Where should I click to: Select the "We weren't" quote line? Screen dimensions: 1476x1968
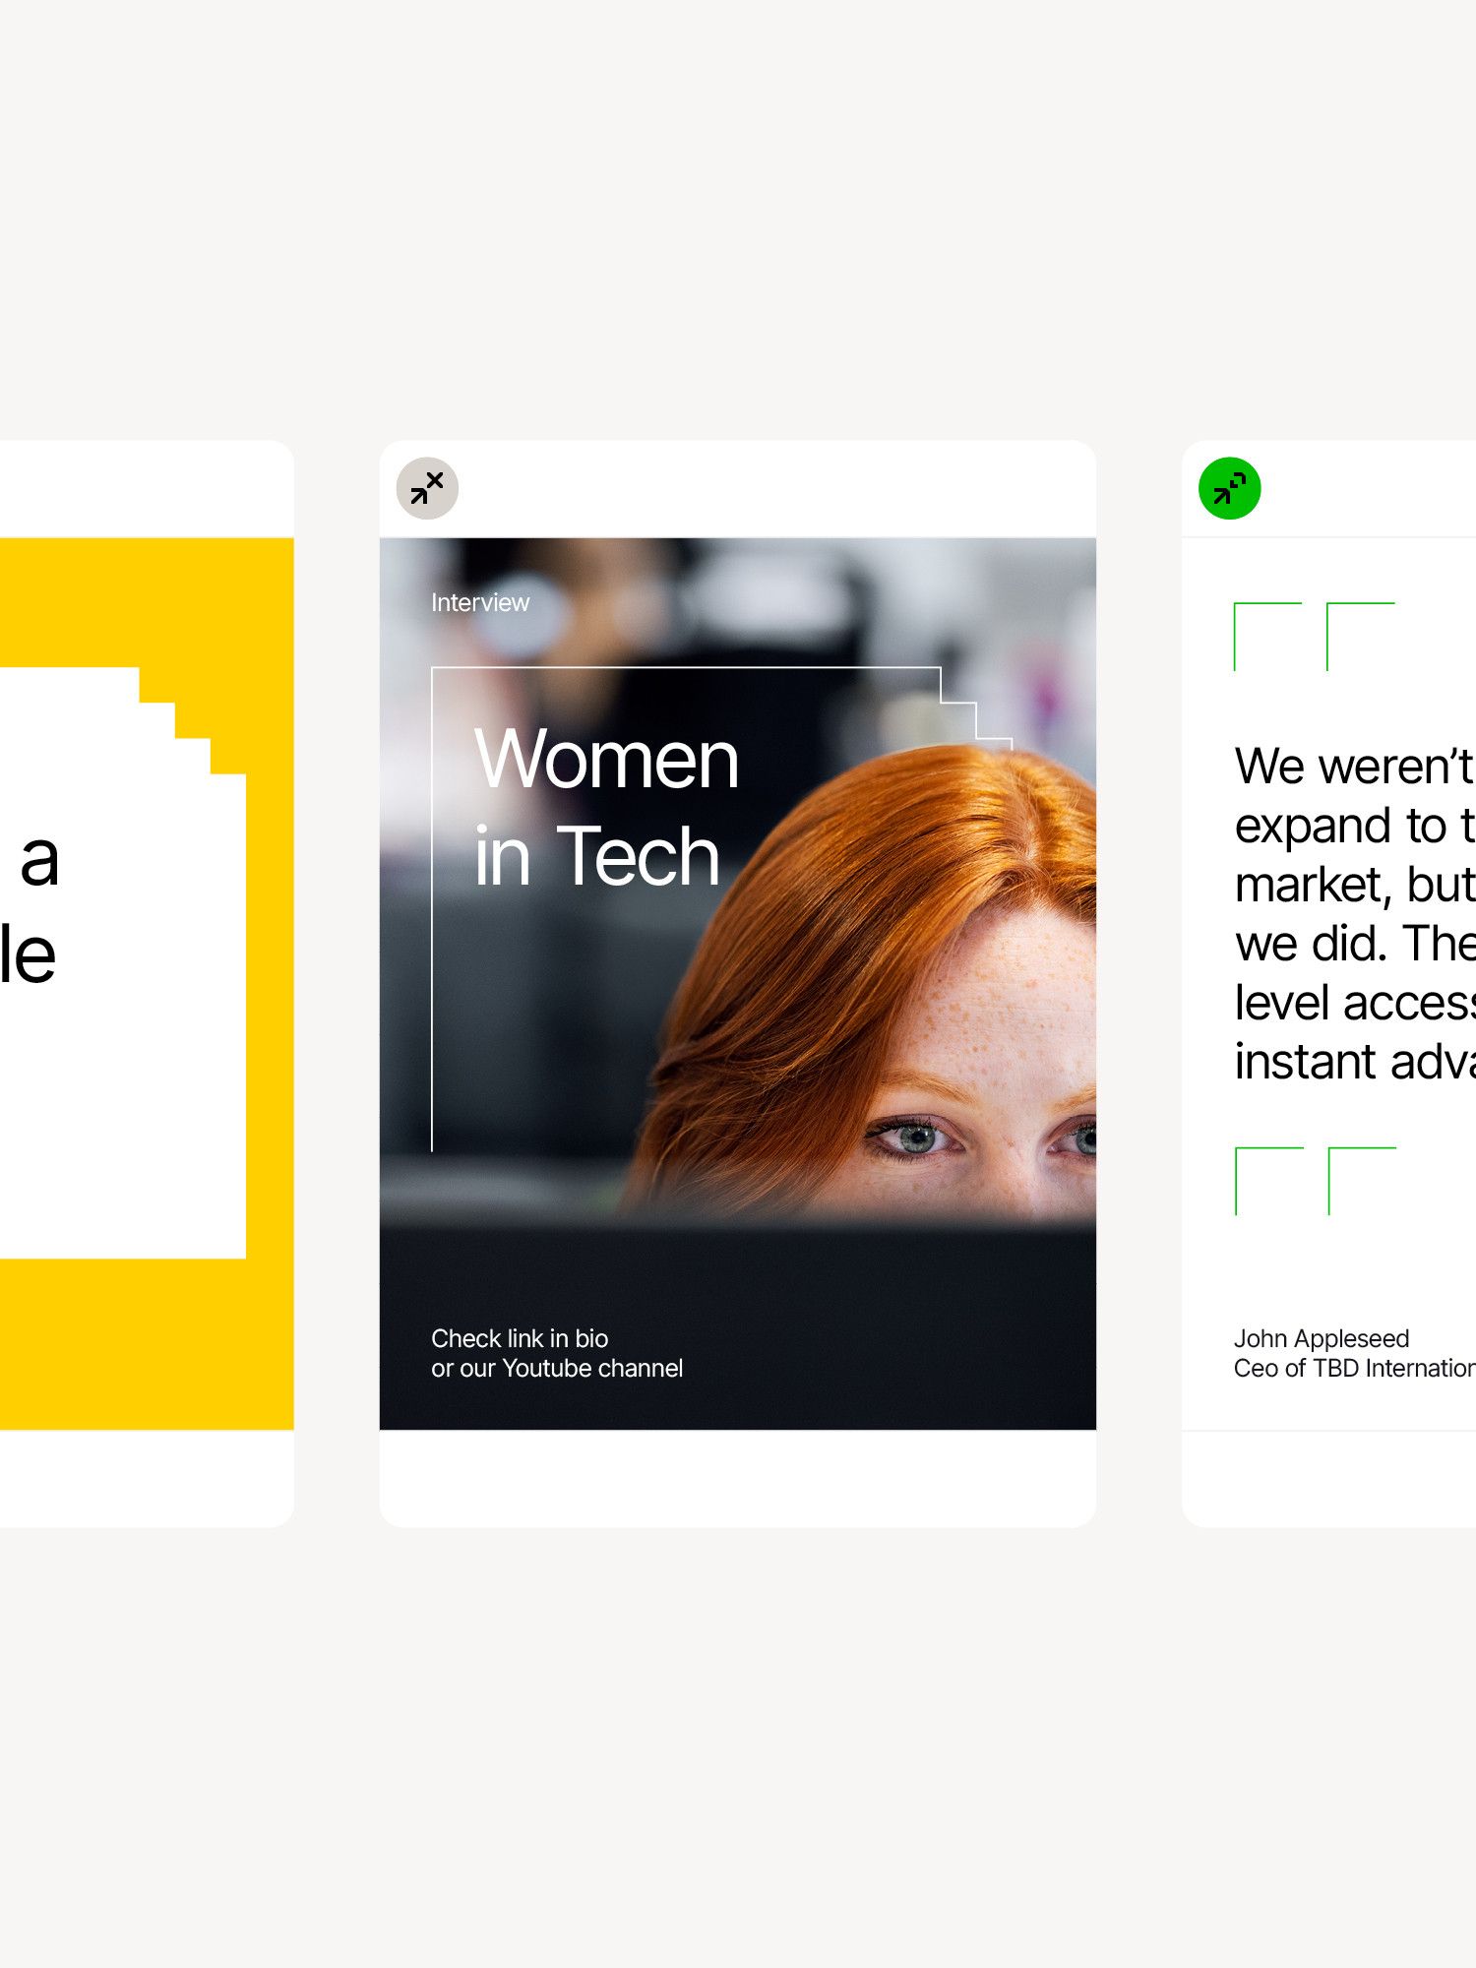point(1353,767)
